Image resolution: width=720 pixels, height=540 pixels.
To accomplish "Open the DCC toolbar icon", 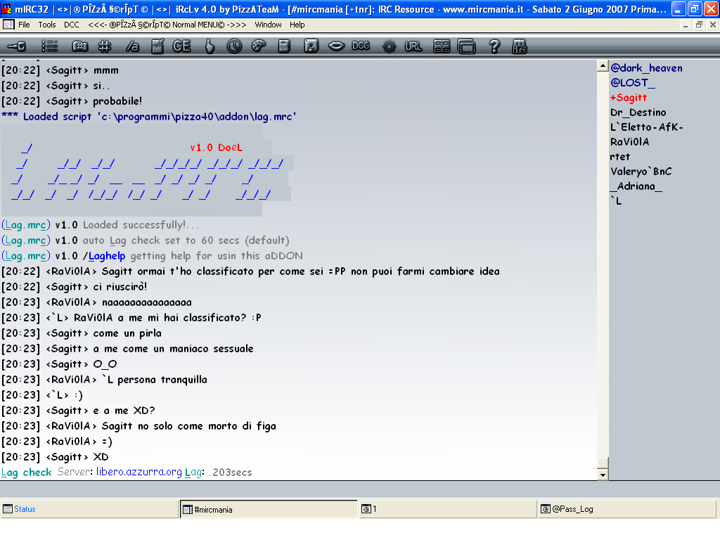I will tap(361, 46).
